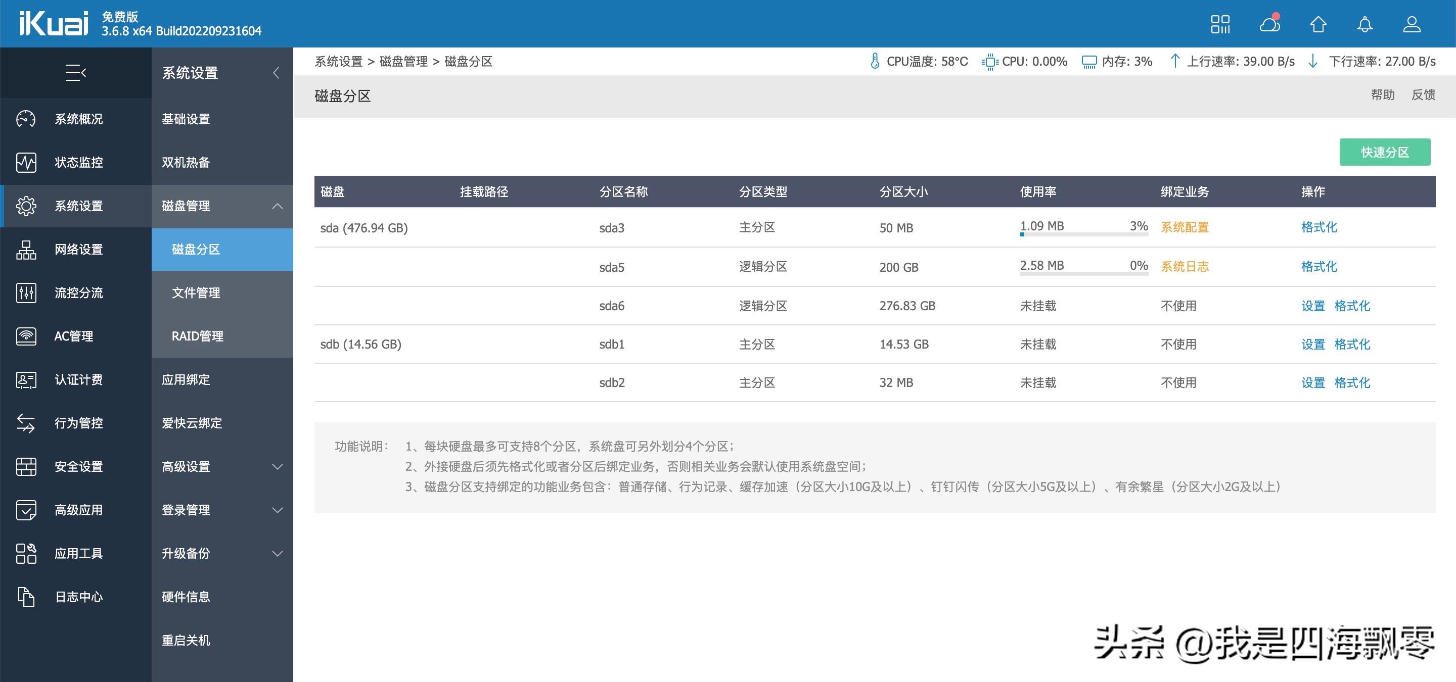Screen dimensions: 1456x682
Task: Open 网络设置 from sidebar
Action: click(x=78, y=250)
